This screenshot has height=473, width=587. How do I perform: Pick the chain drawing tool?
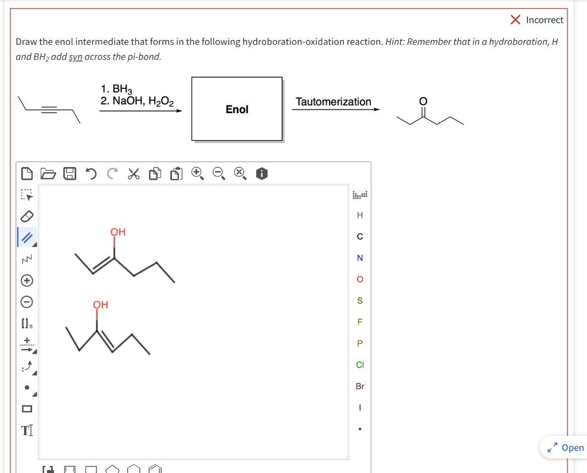(26, 258)
